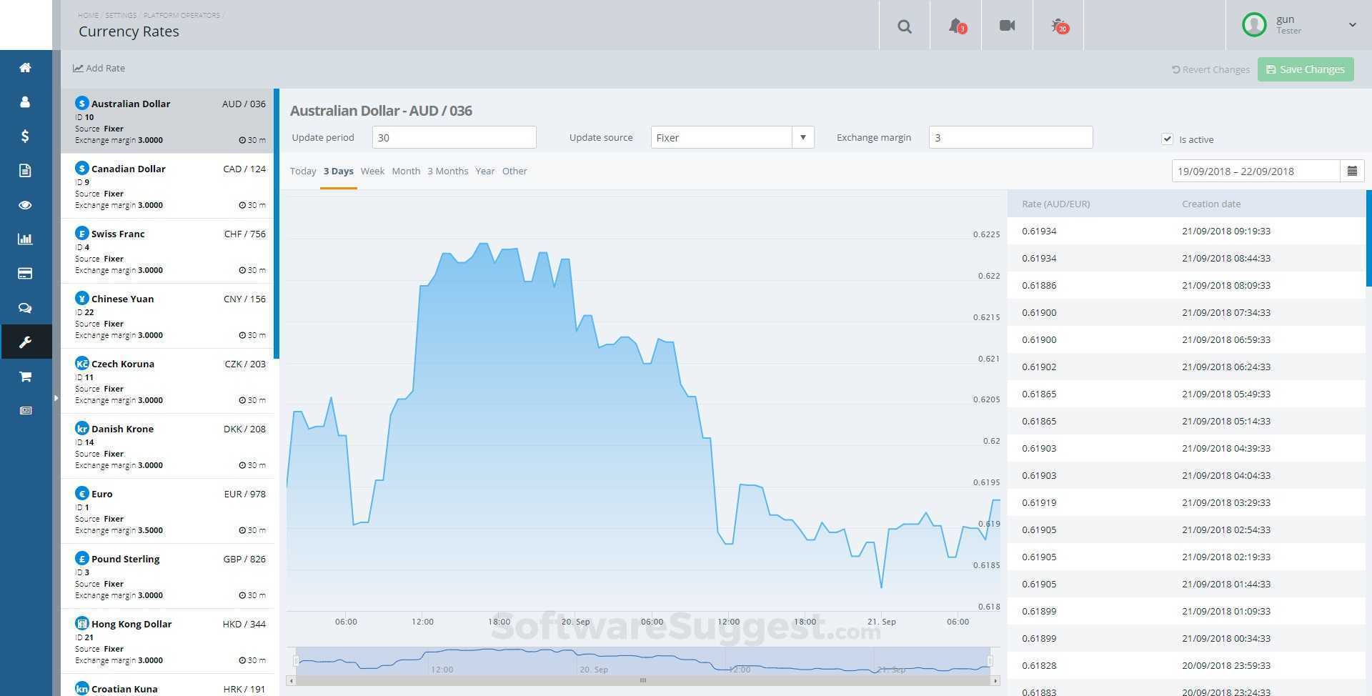Toggle the Is active checkbox
Image resolution: width=1372 pixels, height=696 pixels.
coord(1167,139)
